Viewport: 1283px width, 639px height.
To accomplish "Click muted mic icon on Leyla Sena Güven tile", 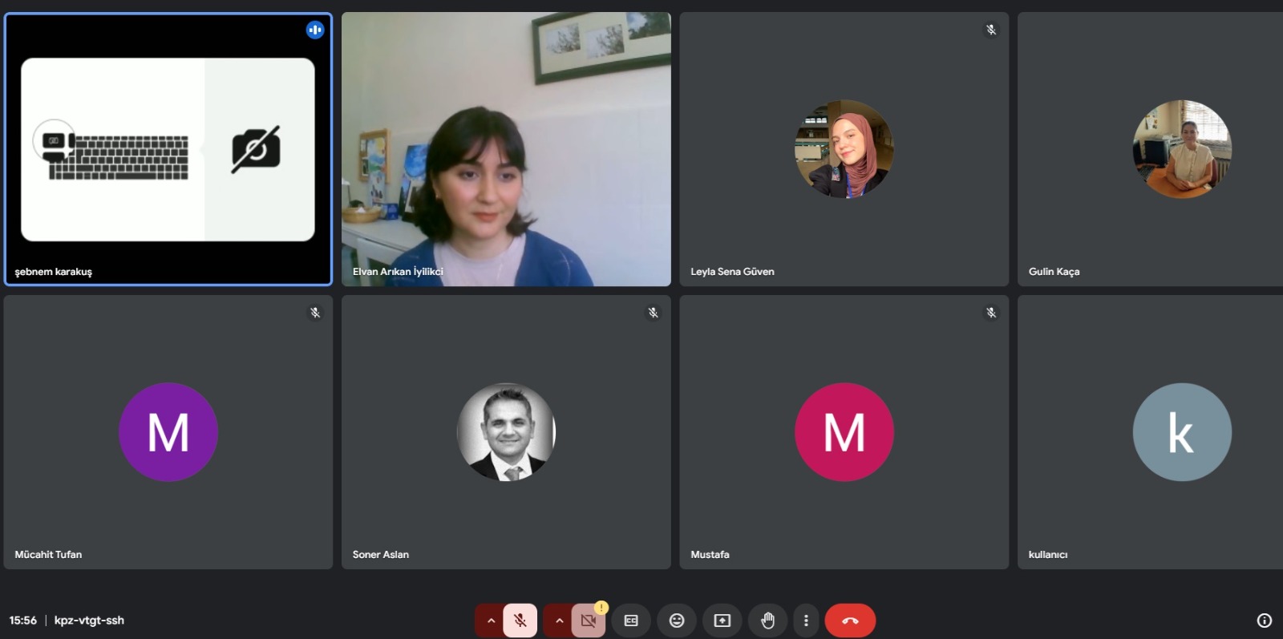I will 991,30.
